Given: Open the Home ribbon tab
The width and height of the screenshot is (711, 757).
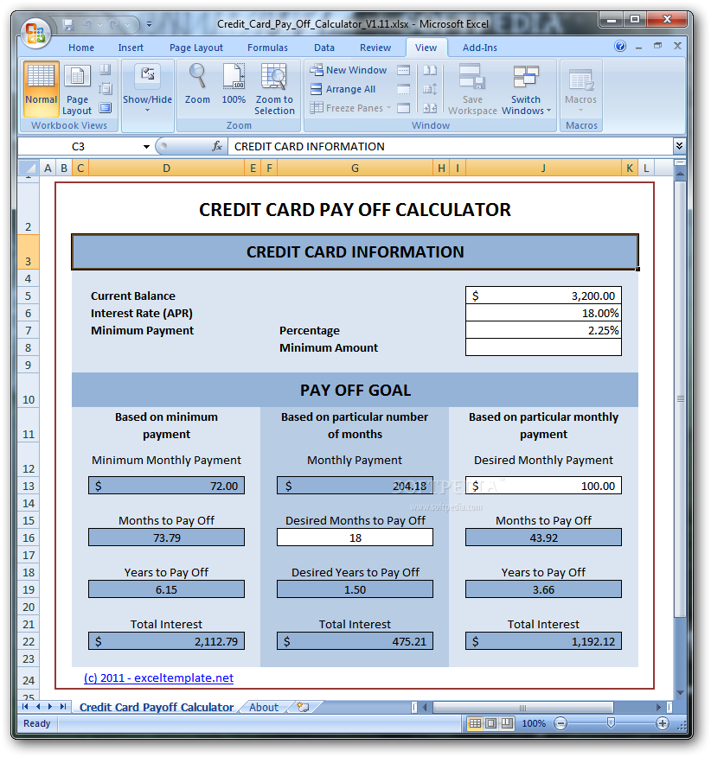Looking at the screenshot, I should pyautogui.click(x=81, y=48).
